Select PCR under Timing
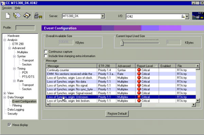 [x=25, y=73]
